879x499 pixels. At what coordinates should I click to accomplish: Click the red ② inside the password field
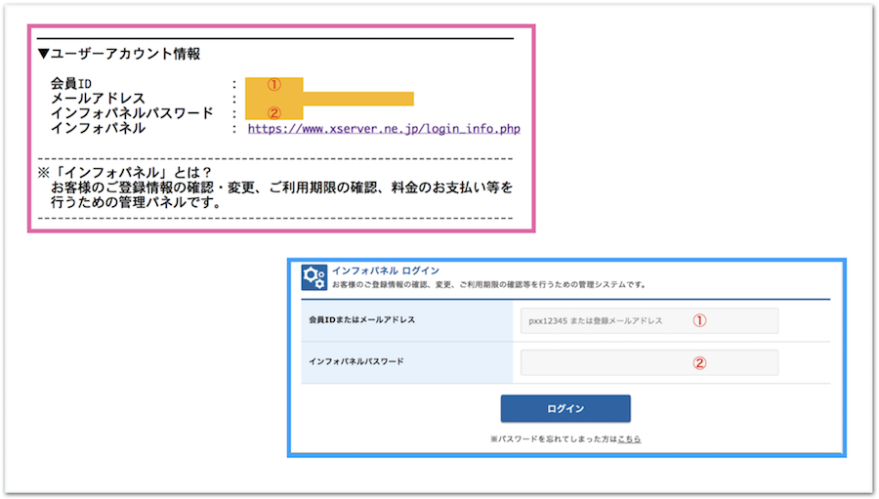pos(699,362)
